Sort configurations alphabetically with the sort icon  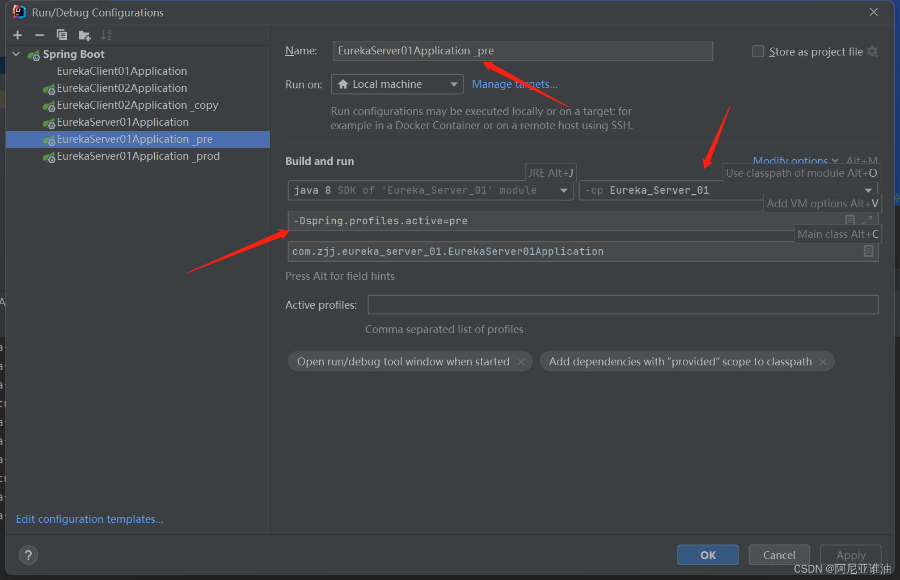[x=106, y=35]
